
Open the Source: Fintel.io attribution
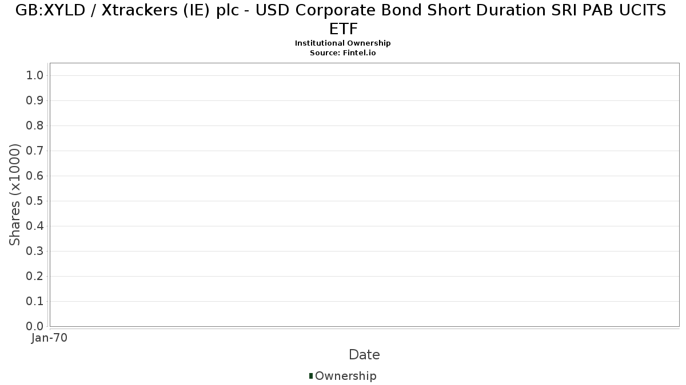click(342, 52)
